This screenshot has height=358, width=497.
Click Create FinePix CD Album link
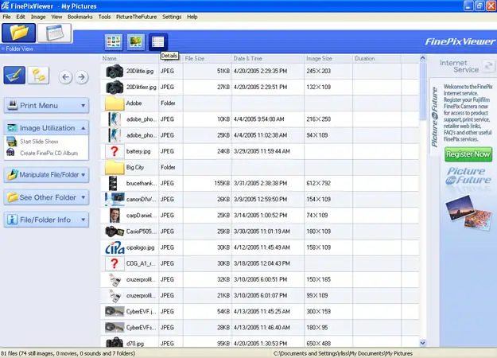[x=49, y=154]
